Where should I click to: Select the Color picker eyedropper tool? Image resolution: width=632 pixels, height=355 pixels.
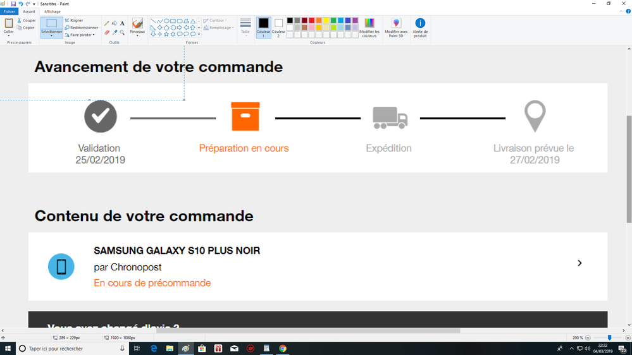click(115, 32)
